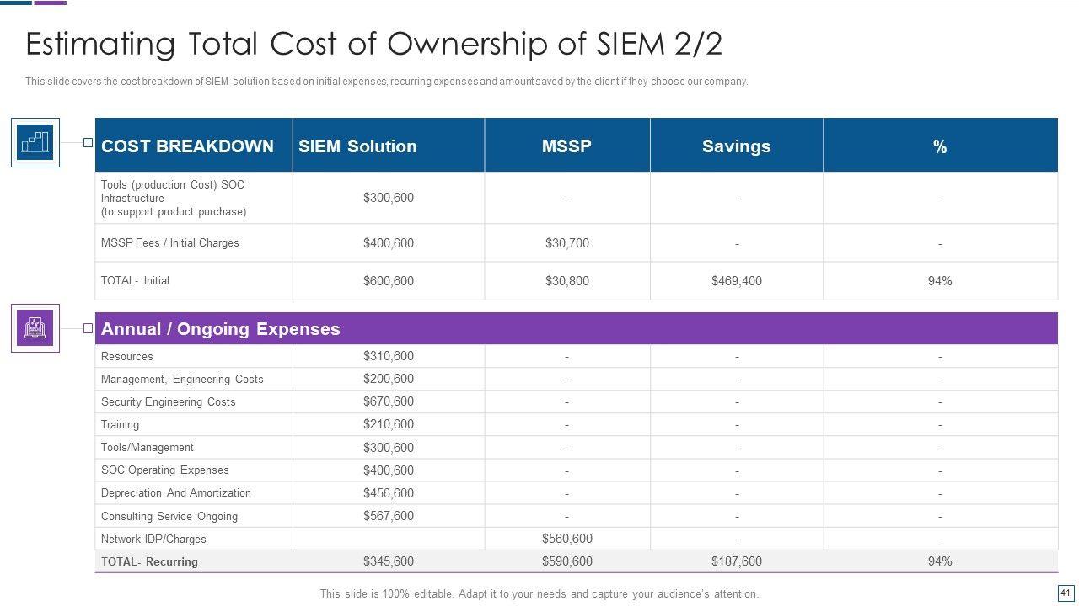Click the slide title Estimating Total Cost of Ownership
Screen dimensions: 1079x606
[x=373, y=44]
